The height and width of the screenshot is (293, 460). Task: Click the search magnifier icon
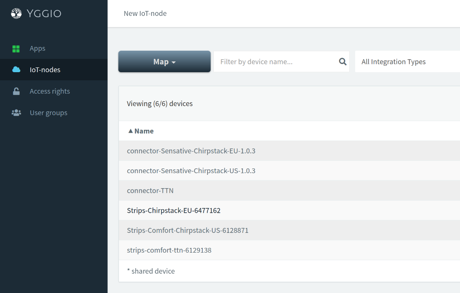tap(342, 62)
